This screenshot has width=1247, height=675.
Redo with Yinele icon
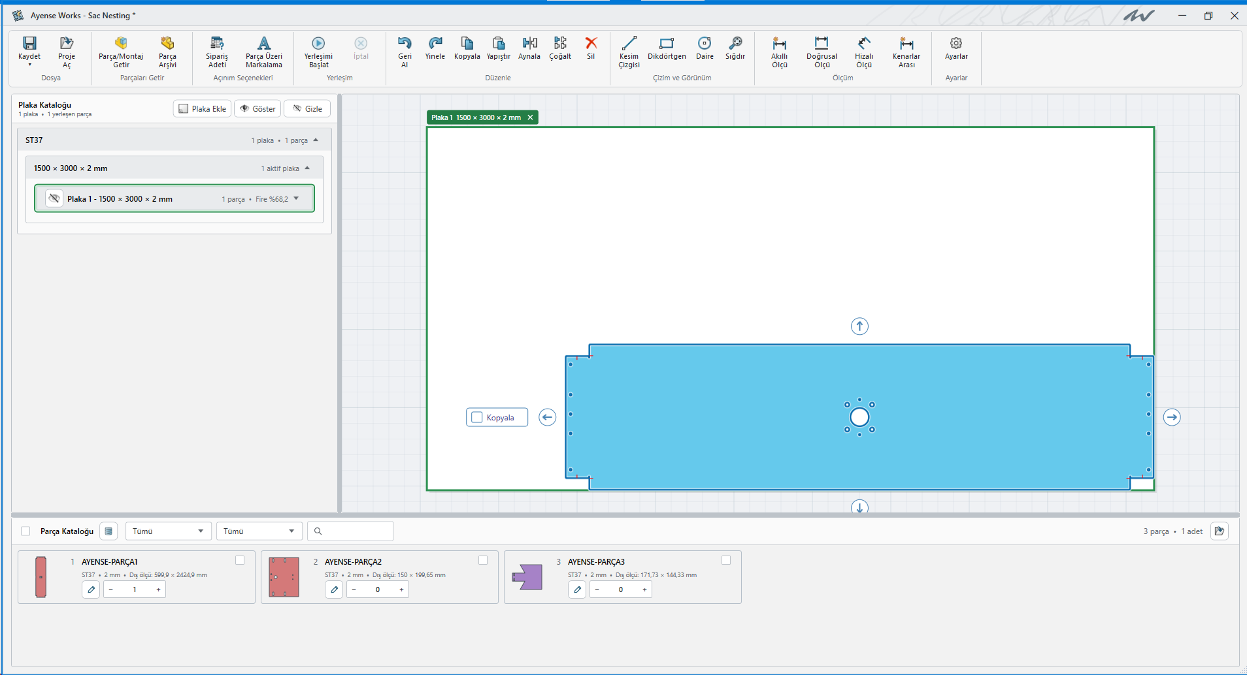[435, 43]
